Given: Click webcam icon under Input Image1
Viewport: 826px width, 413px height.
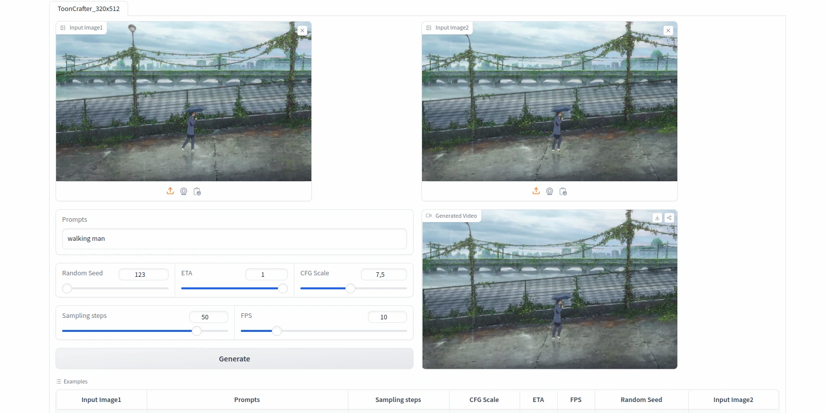Looking at the screenshot, I should (x=184, y=191).
